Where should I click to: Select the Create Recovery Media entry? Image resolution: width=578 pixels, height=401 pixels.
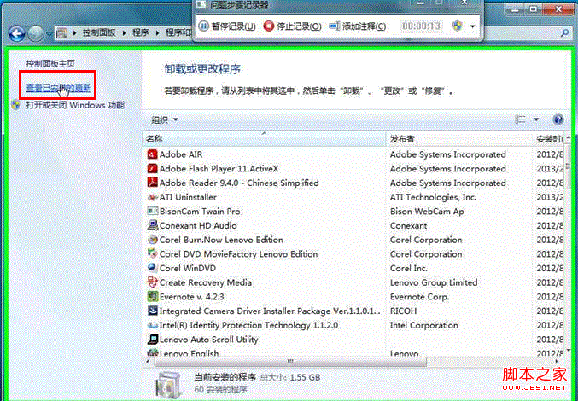[x=205, y=282]
